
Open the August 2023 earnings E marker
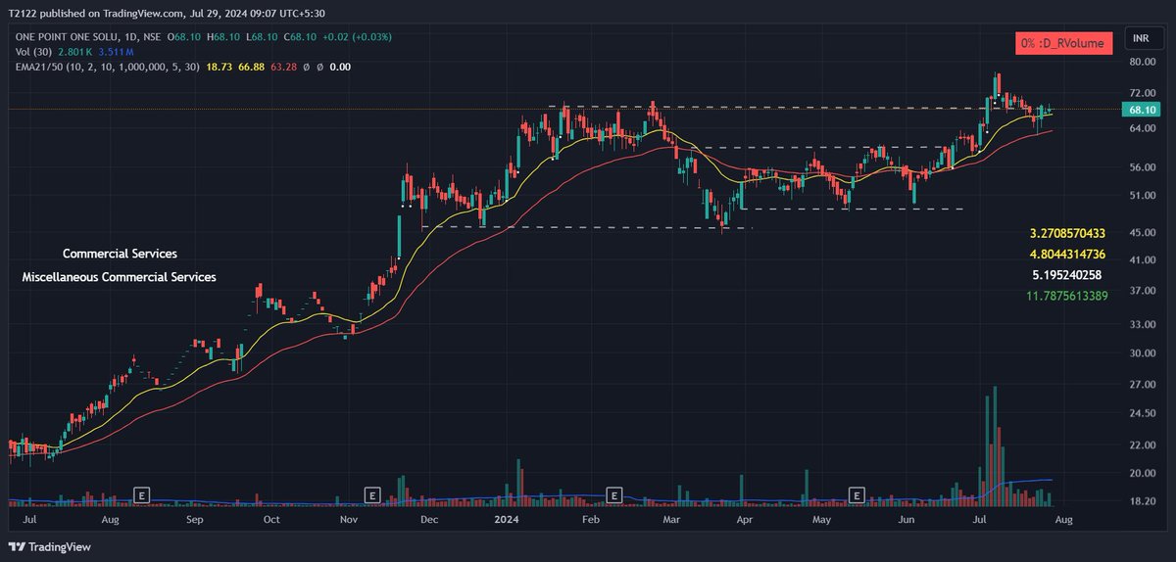[141, 493]
